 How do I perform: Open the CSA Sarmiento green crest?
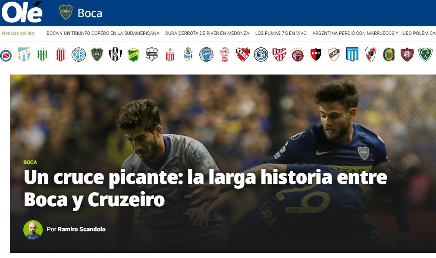pyautogui.click(x=425, y=54)
